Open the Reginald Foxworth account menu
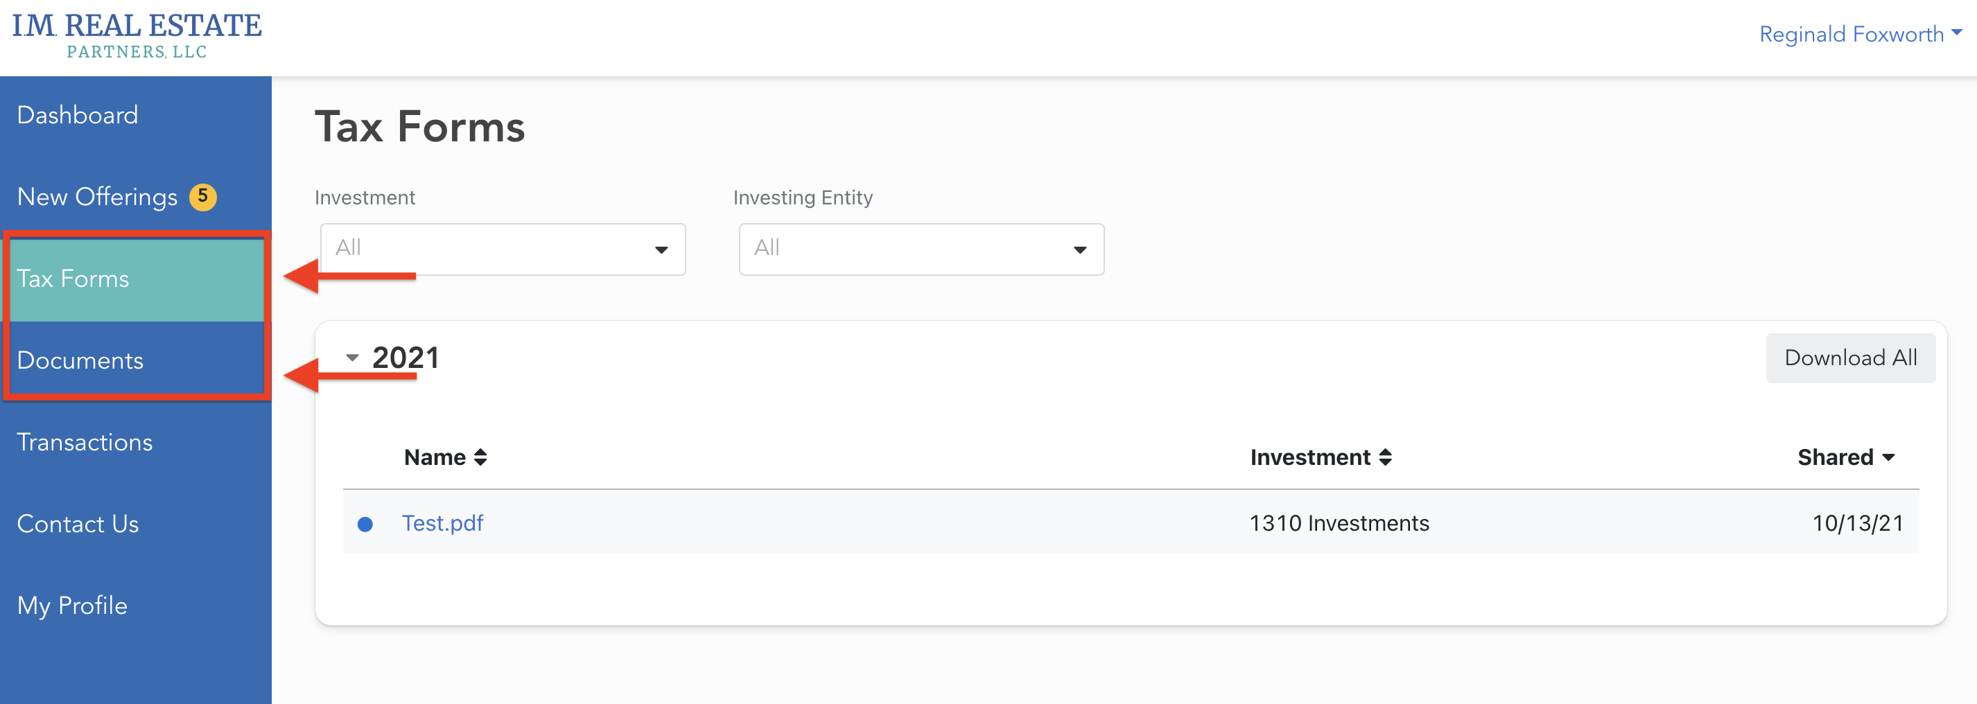This screenshot has width=1977, height=704. pyautogui.click(x=1862, y=33)
